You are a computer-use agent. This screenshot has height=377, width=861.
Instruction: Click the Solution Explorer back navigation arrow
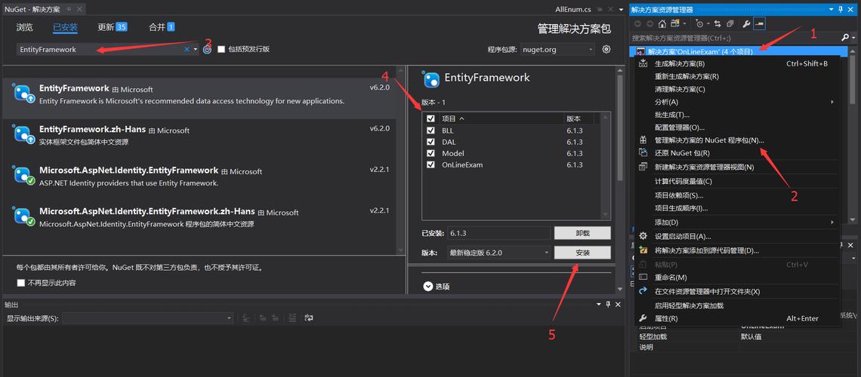(637, 23)
